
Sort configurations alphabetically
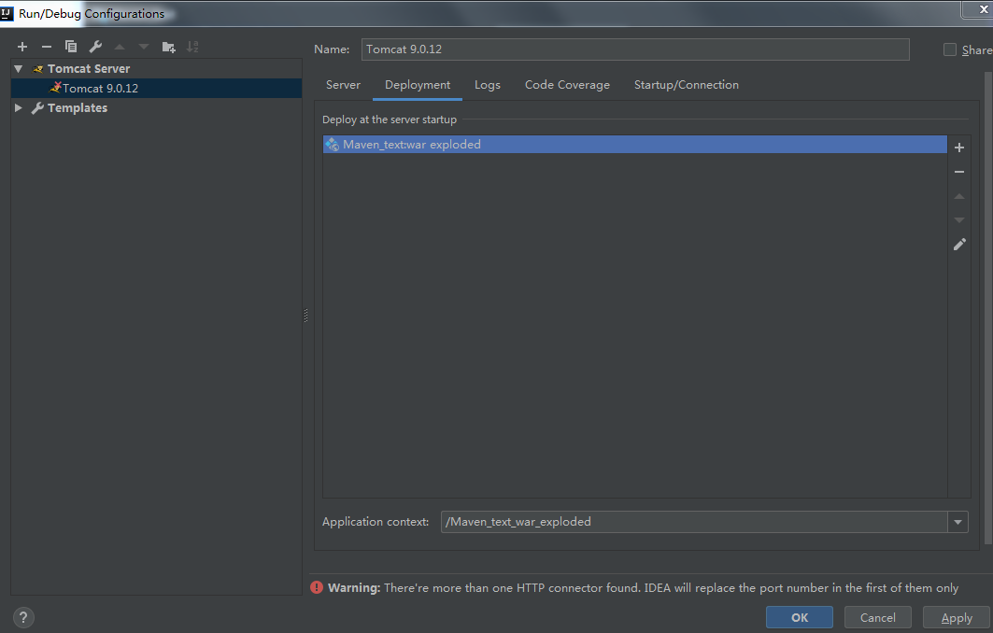pos(192,47)
